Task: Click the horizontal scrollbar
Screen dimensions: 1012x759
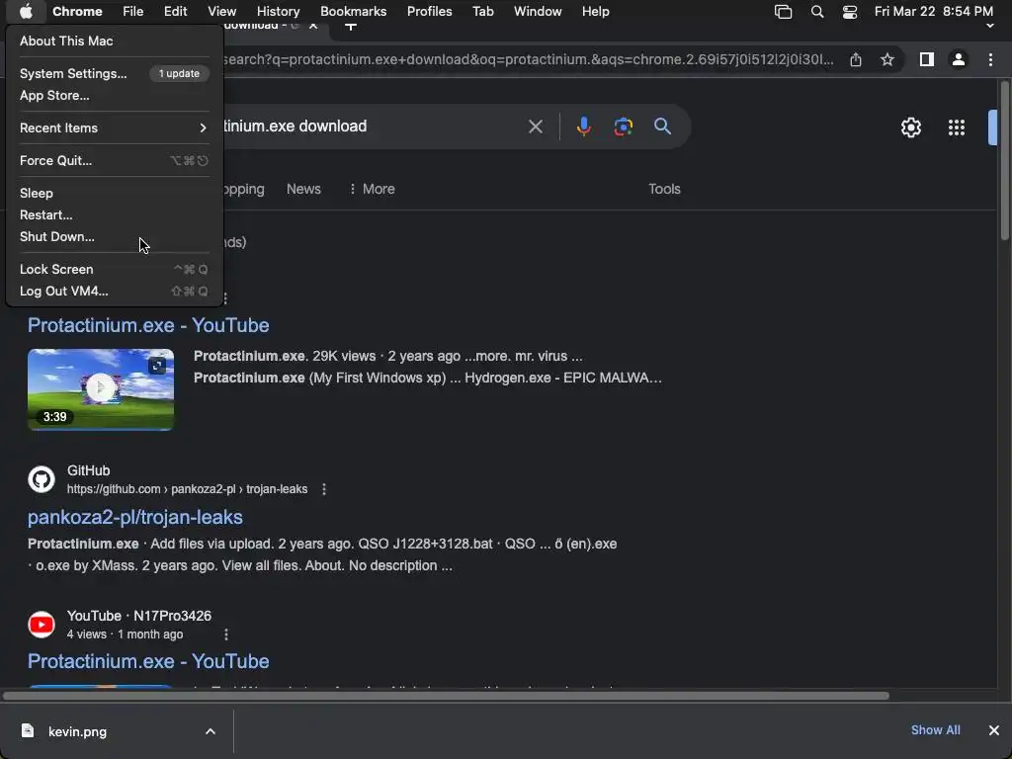Action: (x=446, y=696)
